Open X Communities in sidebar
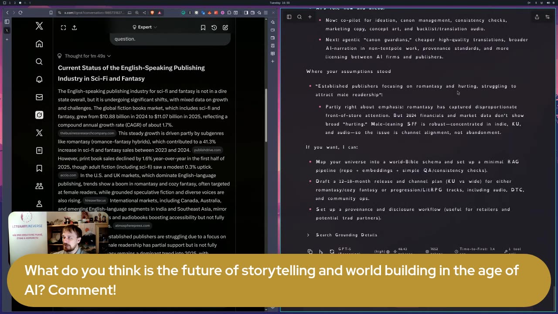The width and height of the screenshot is (558, 314). (x=39, y=186)
